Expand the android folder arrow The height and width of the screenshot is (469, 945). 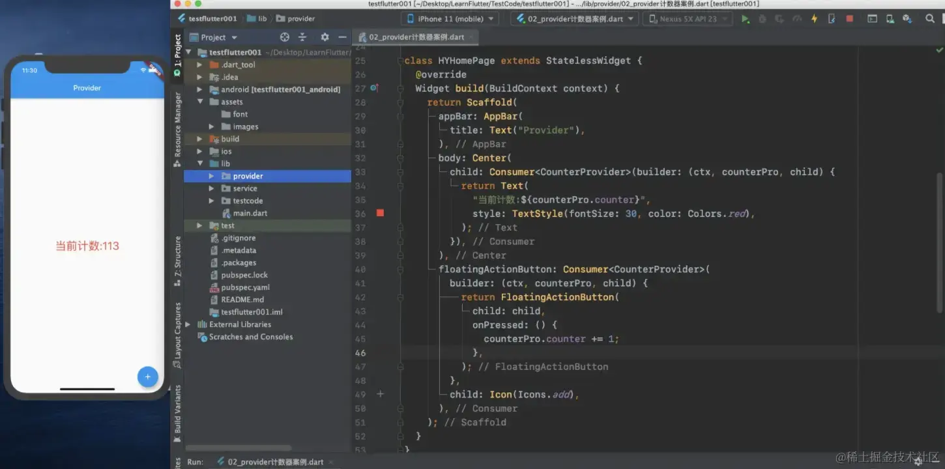point(200,89)
